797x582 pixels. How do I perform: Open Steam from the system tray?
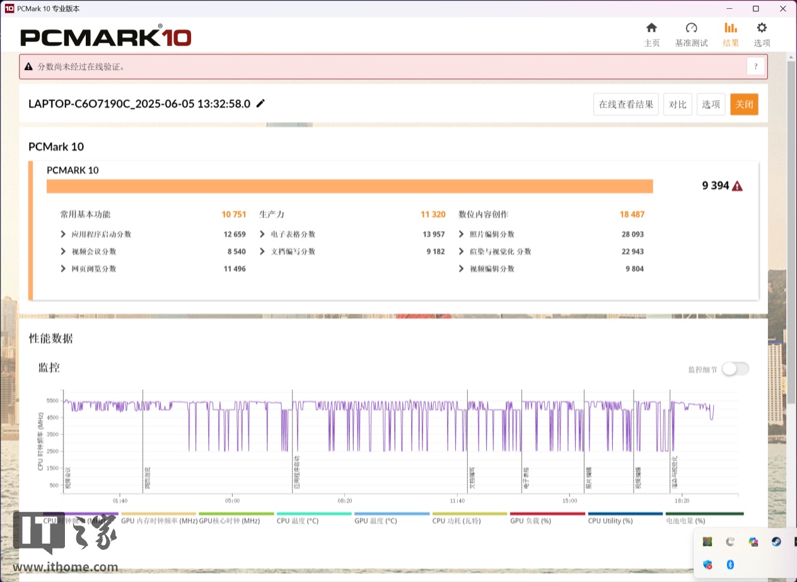[775, 542]
